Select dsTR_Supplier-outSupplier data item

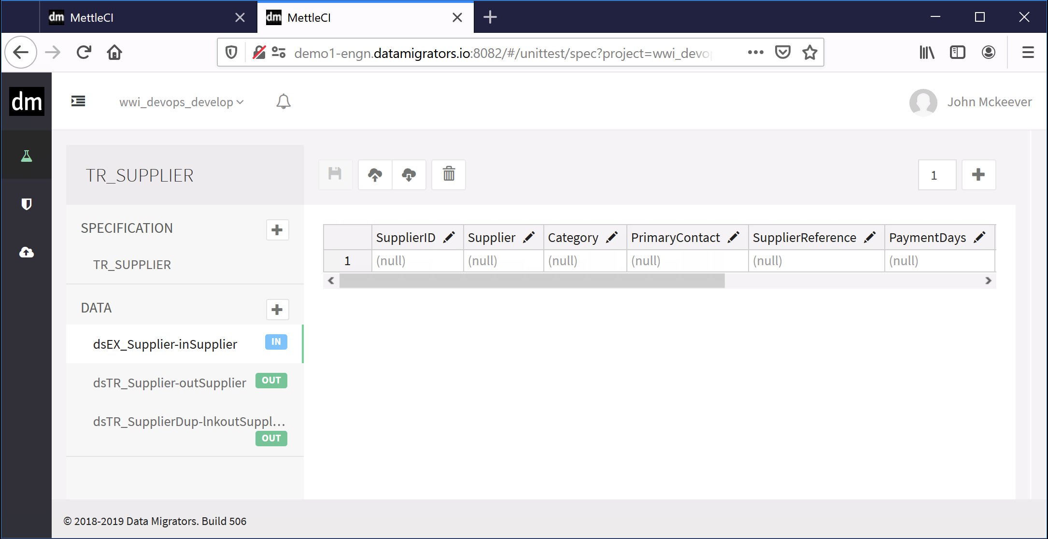tap(170, 383)
